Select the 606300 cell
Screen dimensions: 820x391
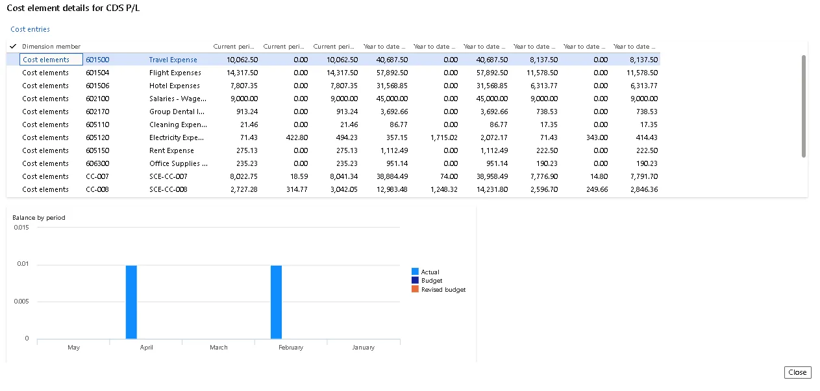pos(97,163)
